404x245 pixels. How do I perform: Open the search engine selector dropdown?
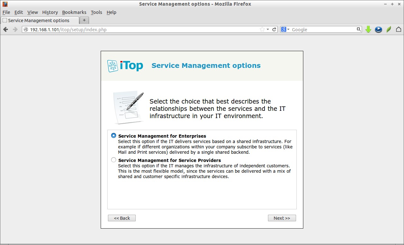pos(285,29)
